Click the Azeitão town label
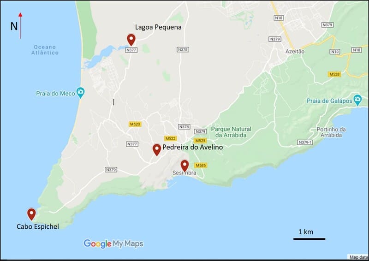The image size is (369, 261). pyautogui.click(x=295, y=51)
